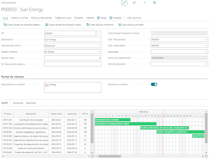This screenshot has height=159, width=209.
Task: Click the ellipsis button next to Nº field
Action: pos(99,33)
